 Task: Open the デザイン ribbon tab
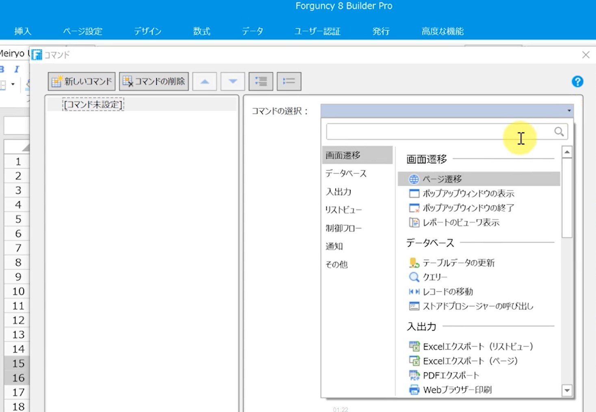(x=147, y=31)
